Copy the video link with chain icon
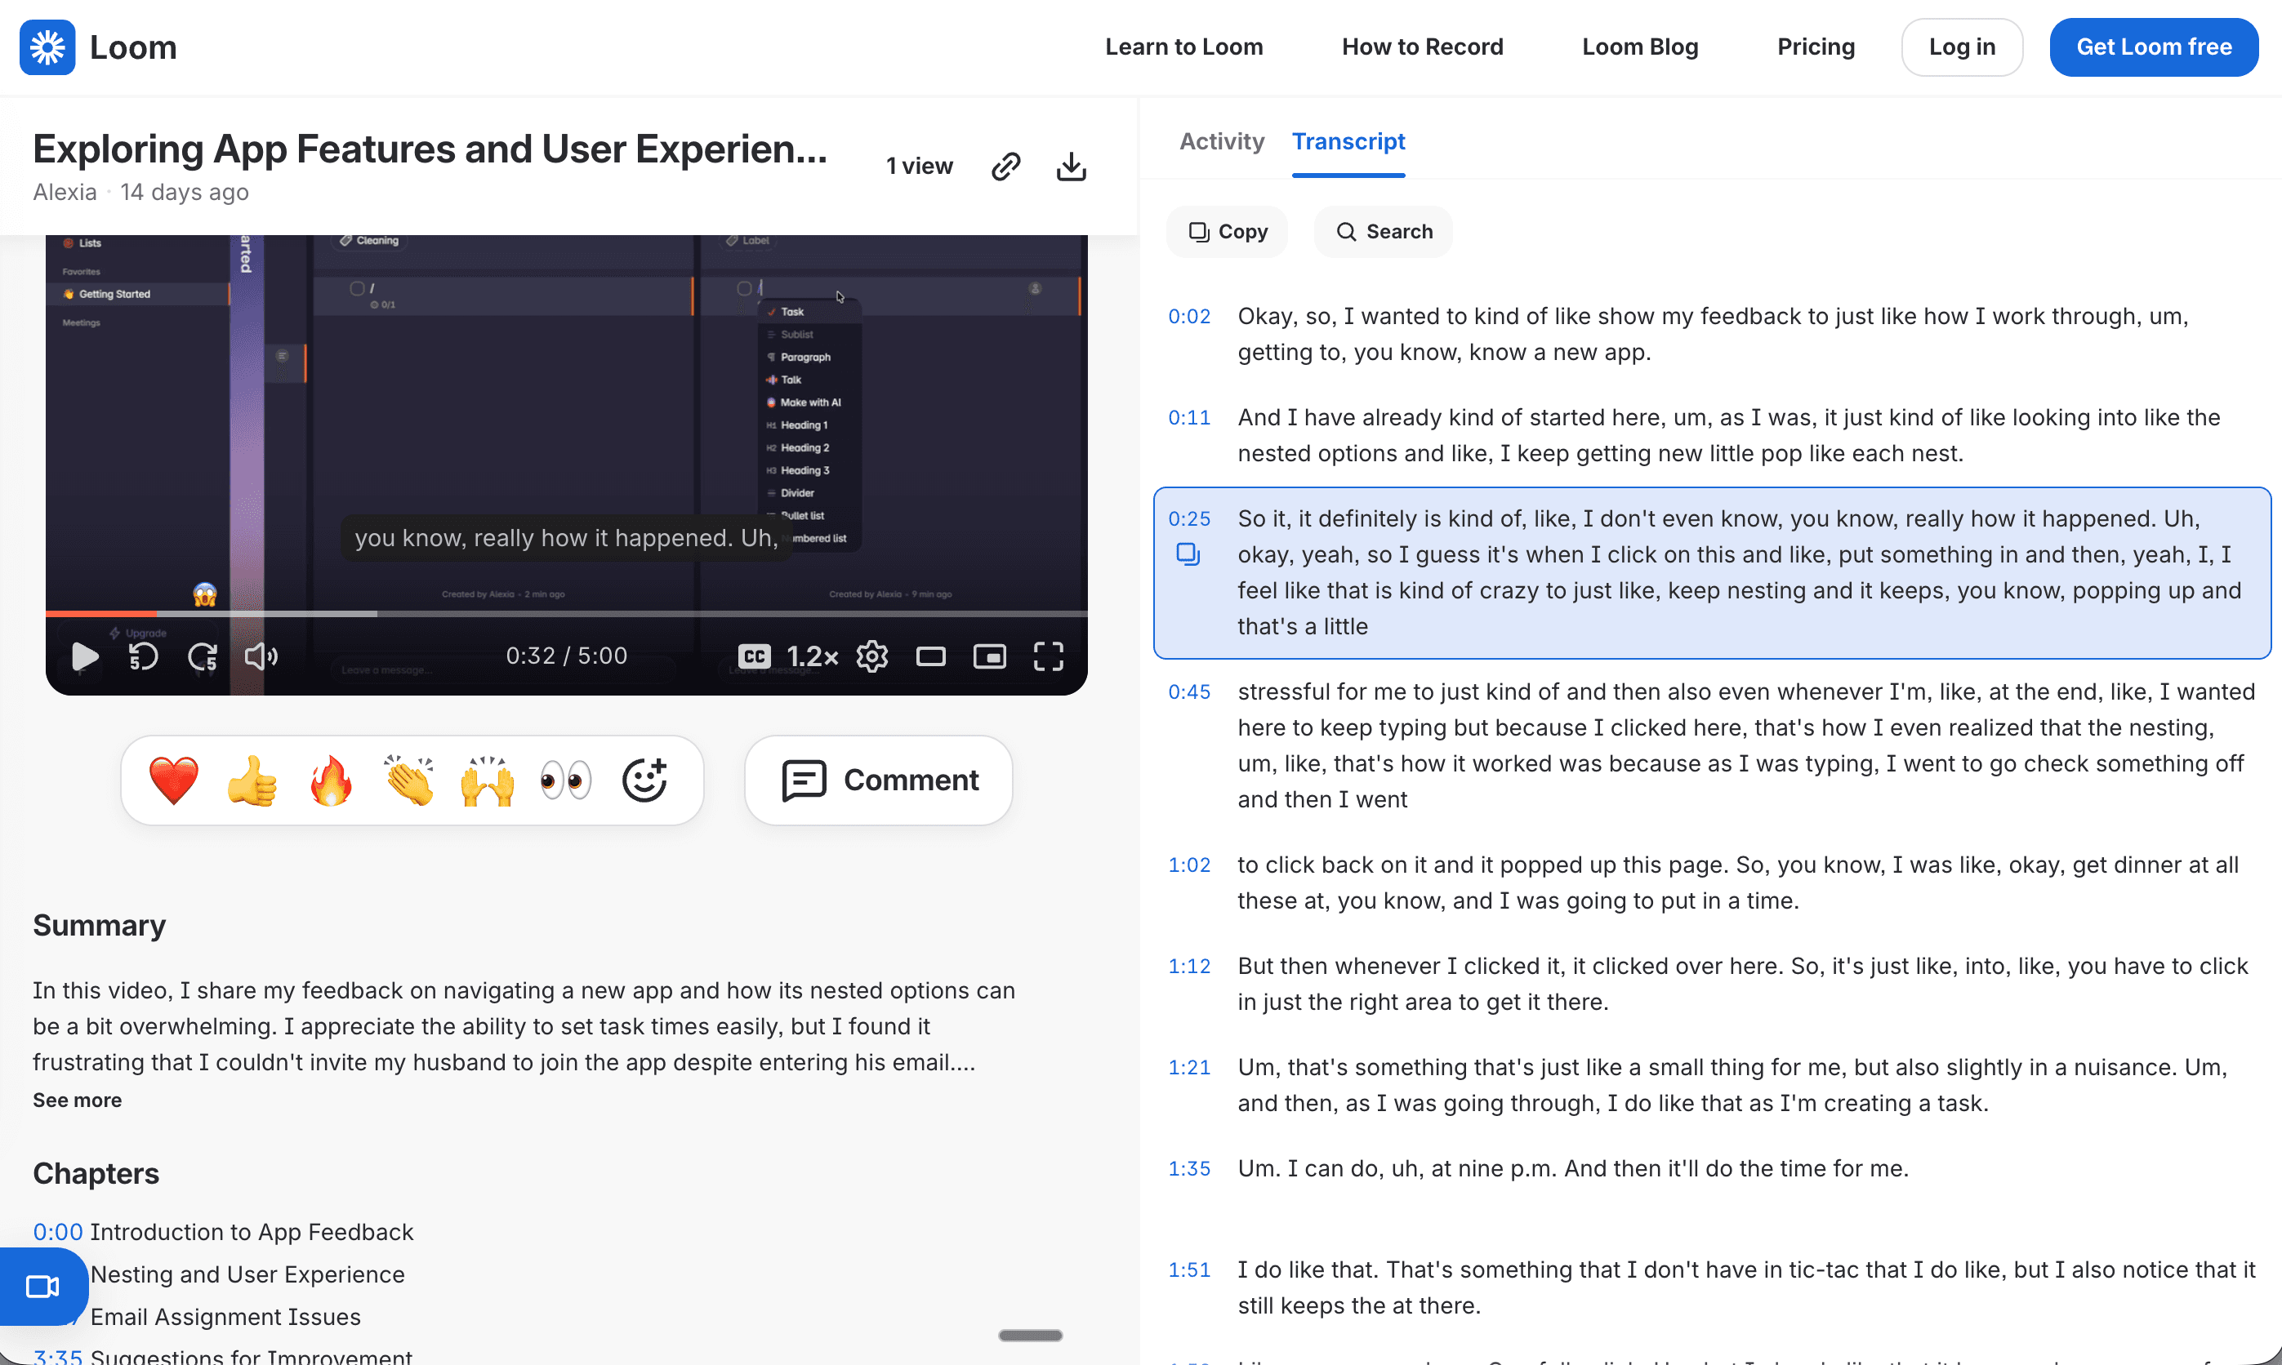This screenshot has height=1365, width=2282. click(x=1005, y=167)
